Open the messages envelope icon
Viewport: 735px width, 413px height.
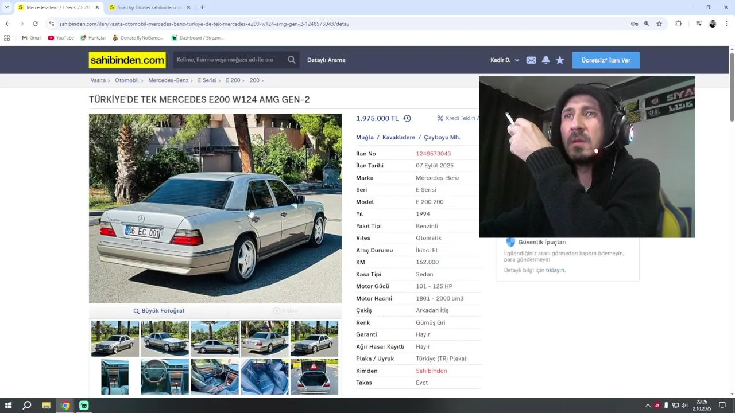[531, 60]
